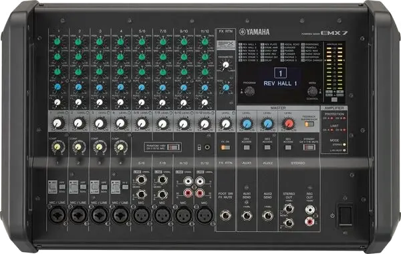Toggle channel 1 MIC/LINE selector switch
The height and width of the screenshot is (254, 401).
pyautogui.click(x=53, y=187)
